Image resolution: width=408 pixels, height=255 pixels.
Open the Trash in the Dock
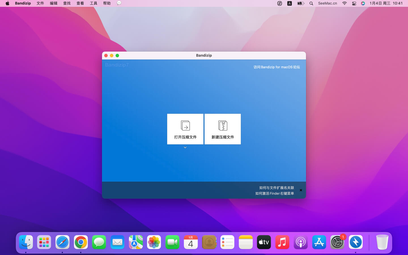click(x=382, y=242)
